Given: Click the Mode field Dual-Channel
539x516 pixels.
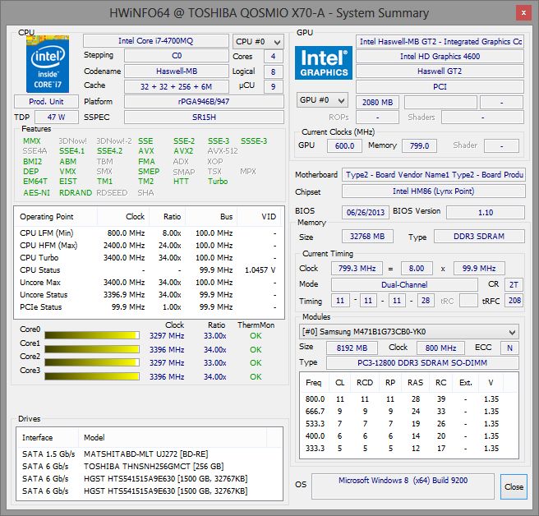Looking at the screenshot, I should tap(404, 284).
